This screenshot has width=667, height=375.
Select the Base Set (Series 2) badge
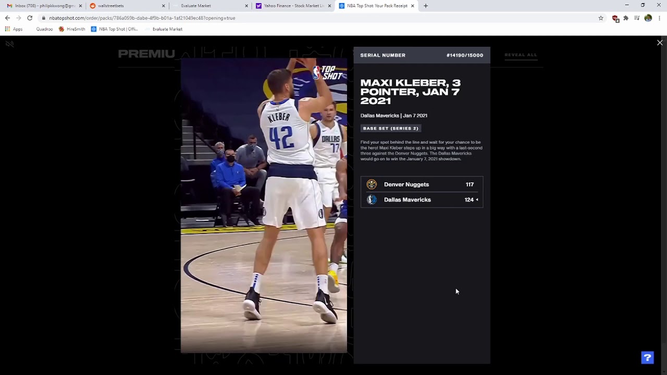click(390, 128)
